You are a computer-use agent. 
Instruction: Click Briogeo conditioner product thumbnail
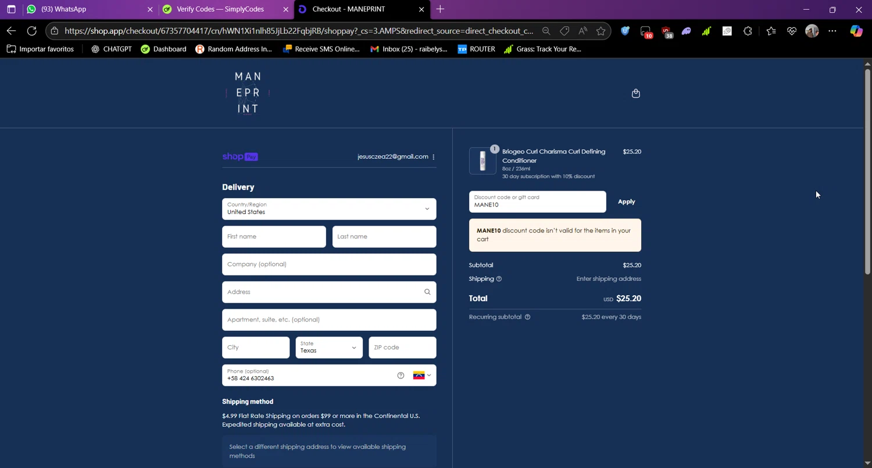click(x=483, y=161)
